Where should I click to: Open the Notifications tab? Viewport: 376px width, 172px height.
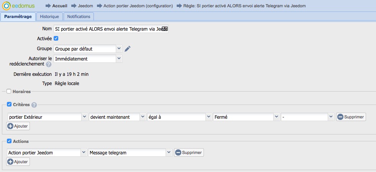78,16
